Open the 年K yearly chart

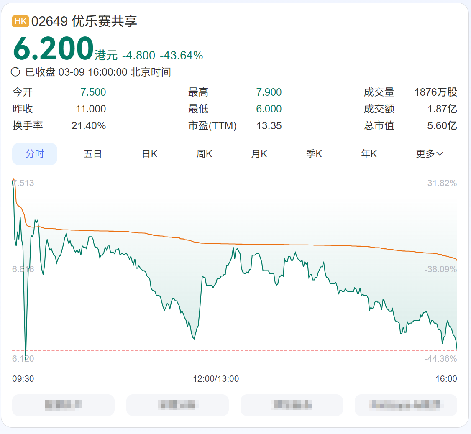[369, 154]
